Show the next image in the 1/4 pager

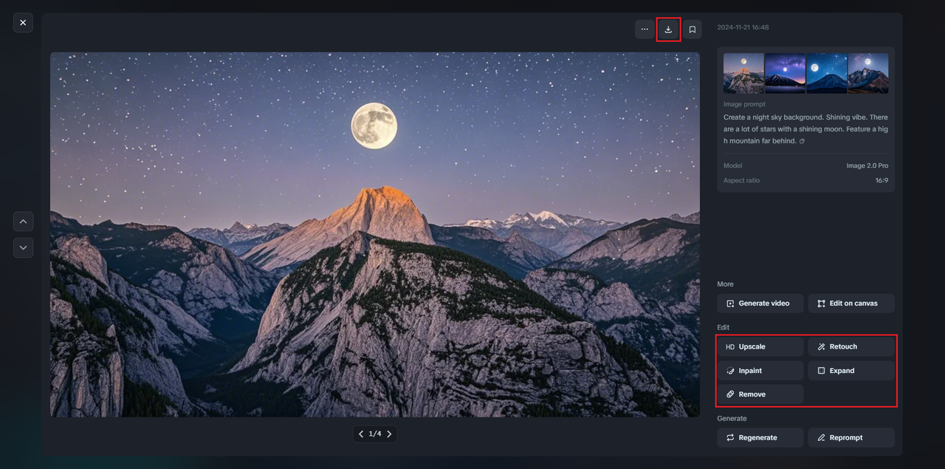pos(389,434)
